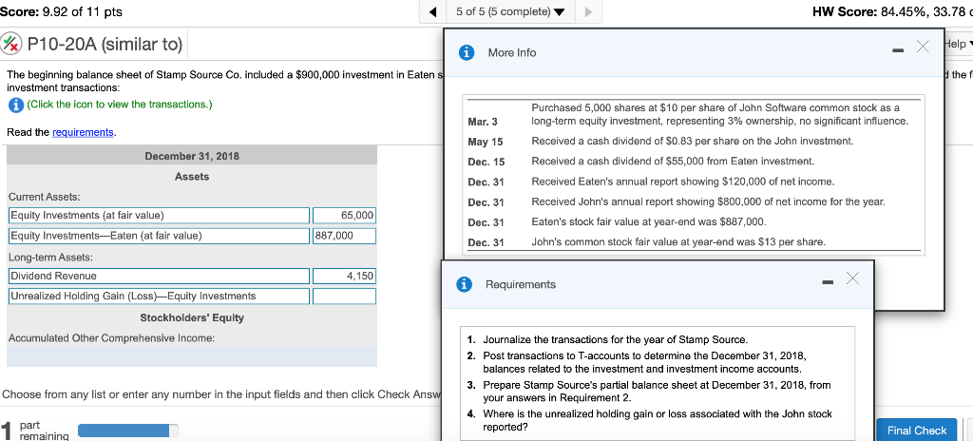Open the requirements link
This screenshot has width=973, height=441.
coord(83,132)
